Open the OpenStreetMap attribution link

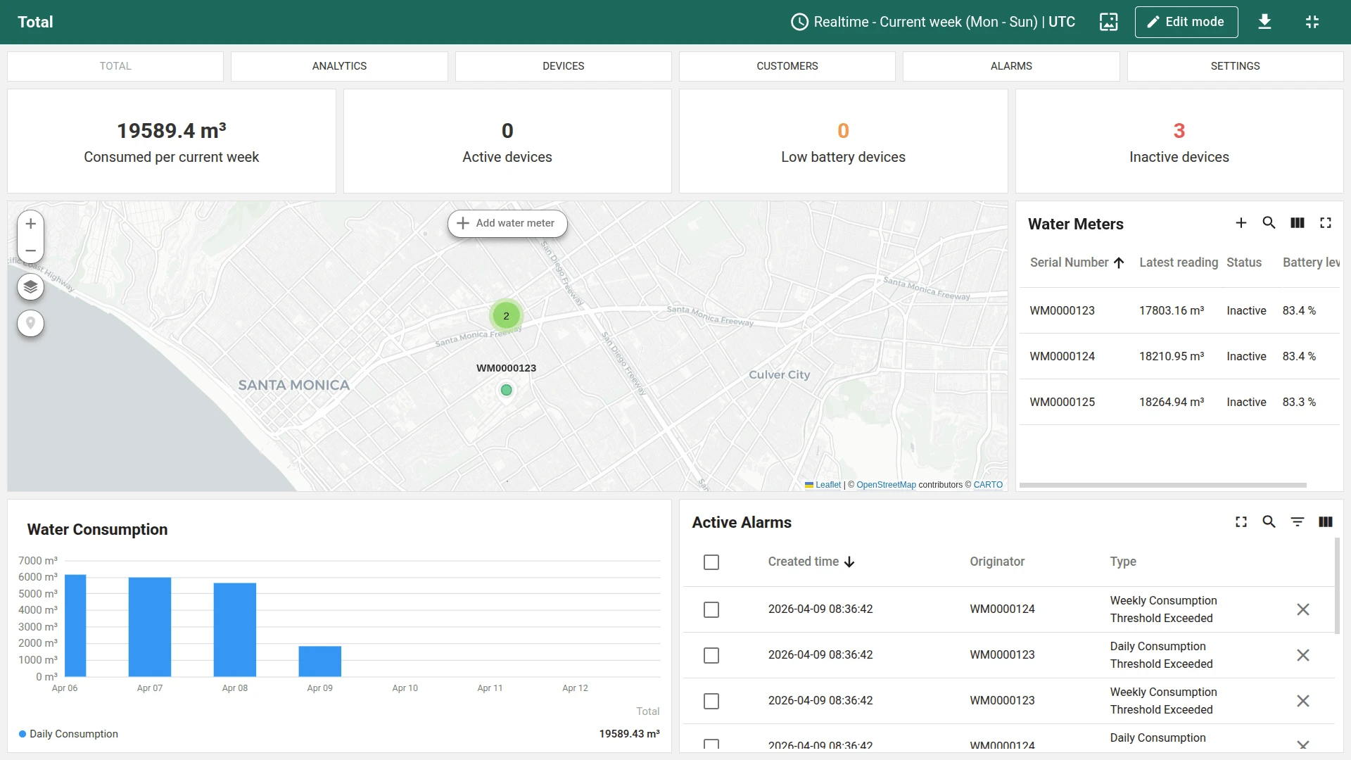pyautogui.click(x=886, y=485)
